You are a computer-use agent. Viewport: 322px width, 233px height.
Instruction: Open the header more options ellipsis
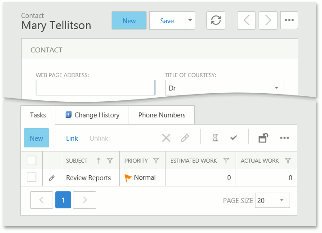pyautogui.click(x=289, y=21)
